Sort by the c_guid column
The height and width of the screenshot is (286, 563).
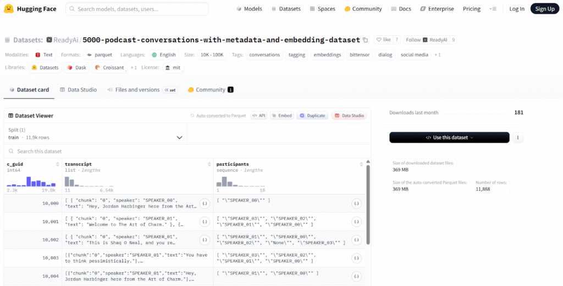click(x=58, y=164)
